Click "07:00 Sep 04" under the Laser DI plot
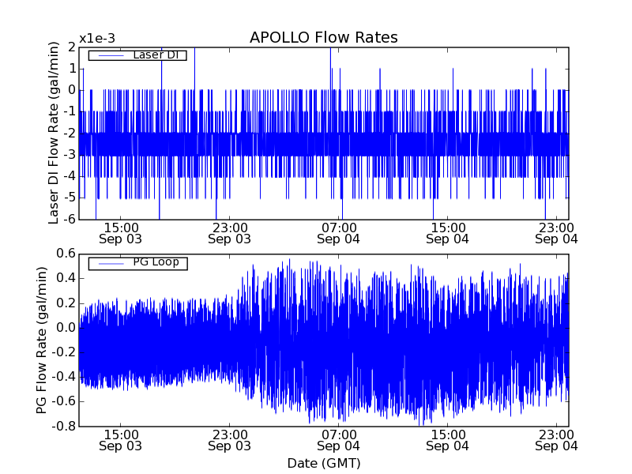 [339, 233]
